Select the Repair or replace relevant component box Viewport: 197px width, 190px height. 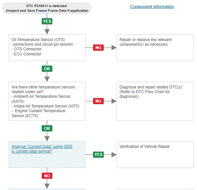tap(155, 48)
